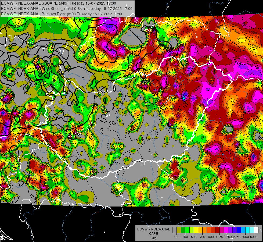Click the WindShear_ 0-6km title line
263x242 pixels.
(x=67, y=9)
